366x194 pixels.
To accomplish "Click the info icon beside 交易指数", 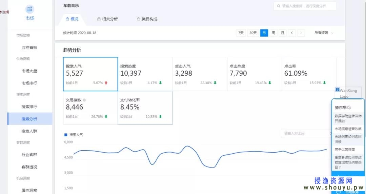I will tap(84, 100).
